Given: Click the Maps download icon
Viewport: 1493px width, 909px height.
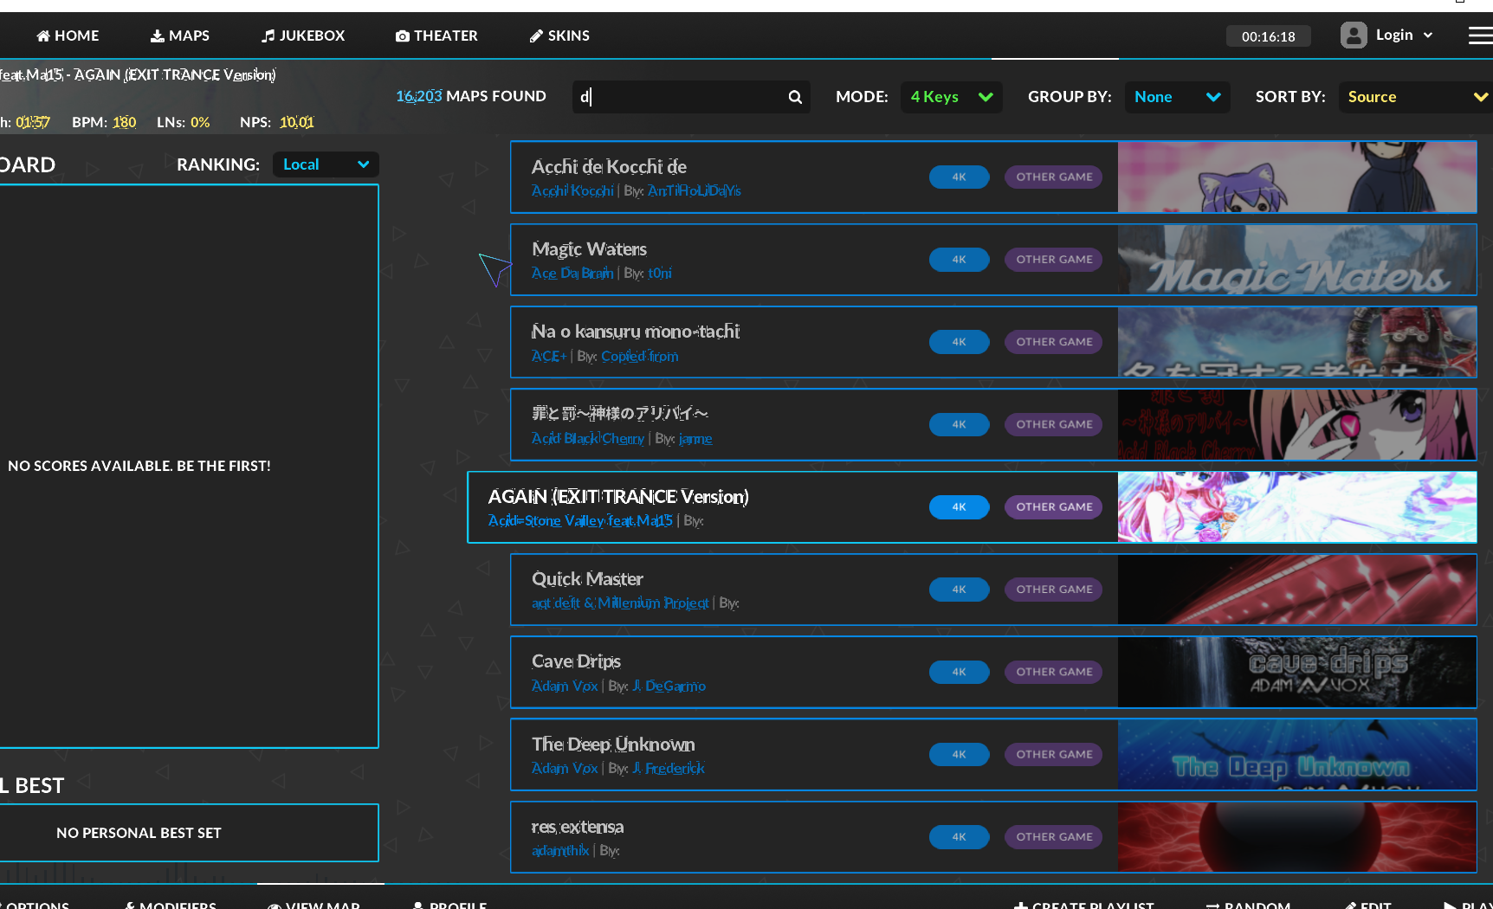Looking at the screenshot, I should click(157, 35).
